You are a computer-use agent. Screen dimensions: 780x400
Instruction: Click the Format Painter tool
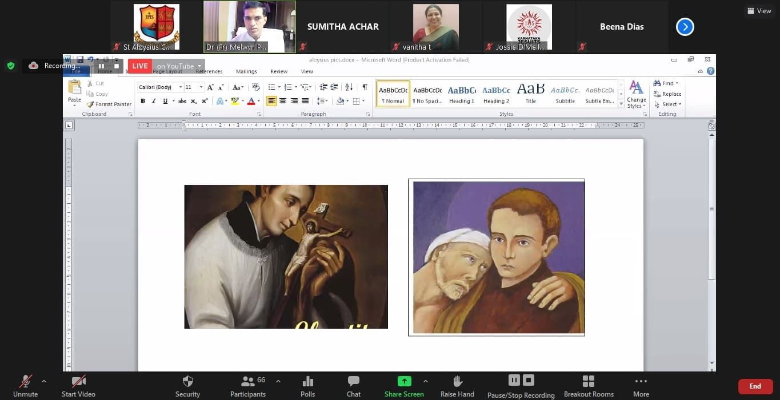pyautogui.click(x=109, y=104)
